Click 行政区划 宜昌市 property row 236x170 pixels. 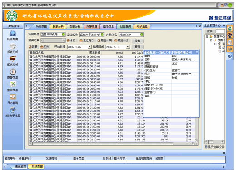(x=171, y=70)
